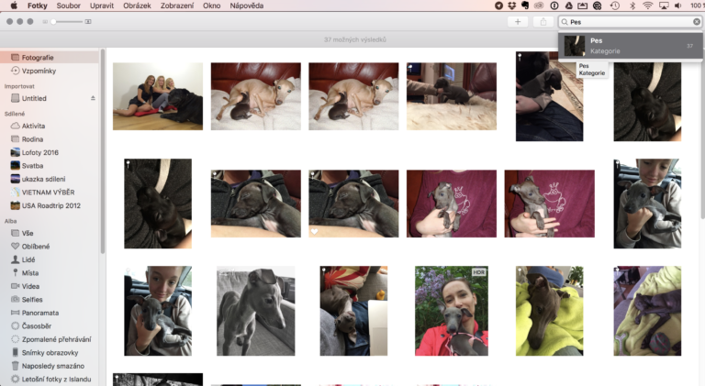Open the Místa pin album
Image resolution: width=705 pixels, height=386 pixels.
pos(31,272)
